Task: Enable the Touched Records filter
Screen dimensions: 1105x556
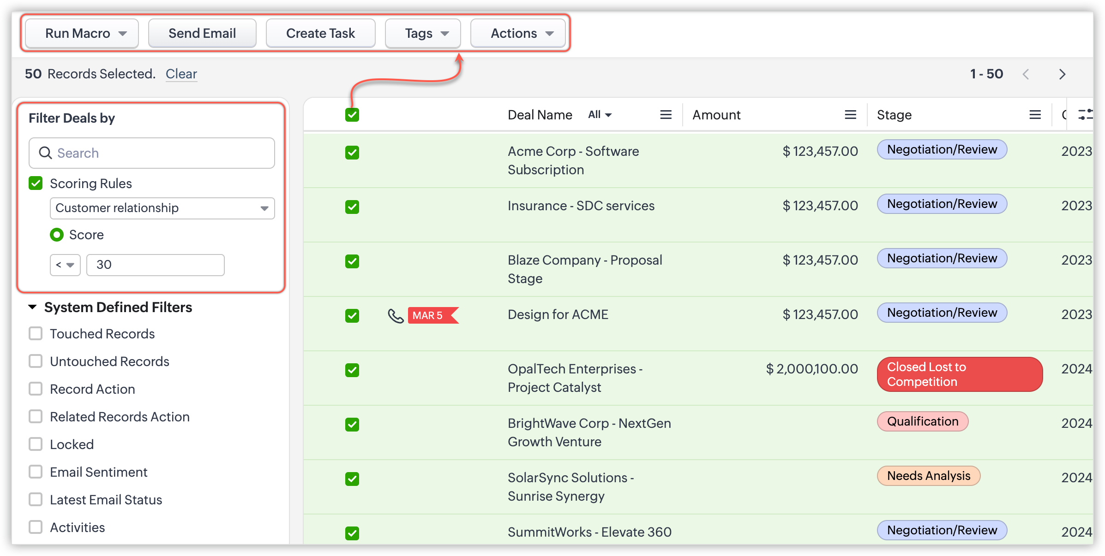Action: point(36,334)
